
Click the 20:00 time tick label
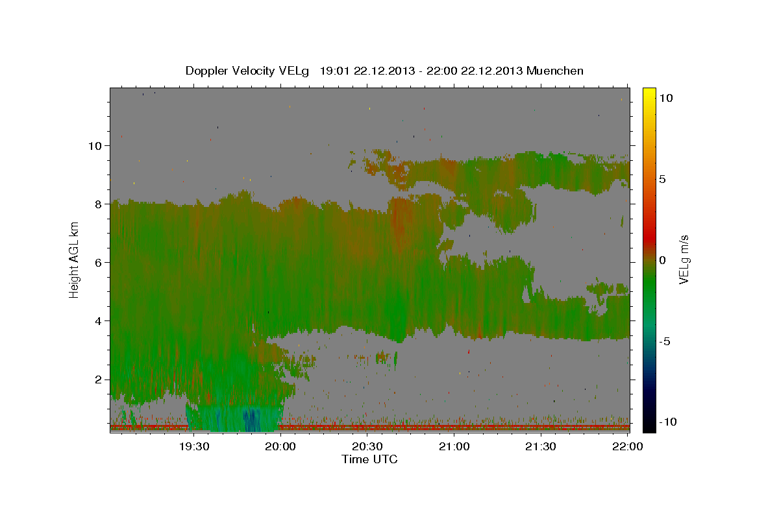click(x=280, y=446)
